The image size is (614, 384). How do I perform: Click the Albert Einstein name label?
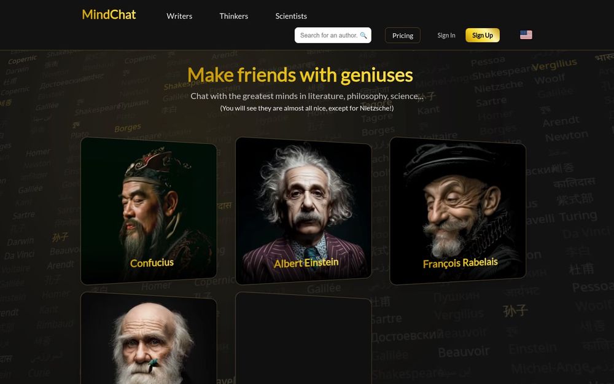coord(306,262)
